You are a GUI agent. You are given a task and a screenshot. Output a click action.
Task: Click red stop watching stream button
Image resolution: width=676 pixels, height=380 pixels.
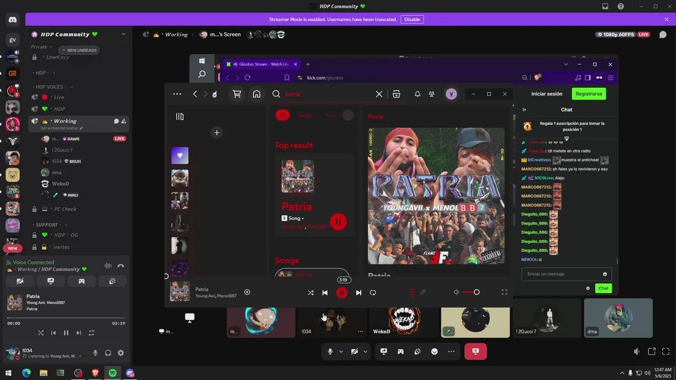[x=475, y=351]
